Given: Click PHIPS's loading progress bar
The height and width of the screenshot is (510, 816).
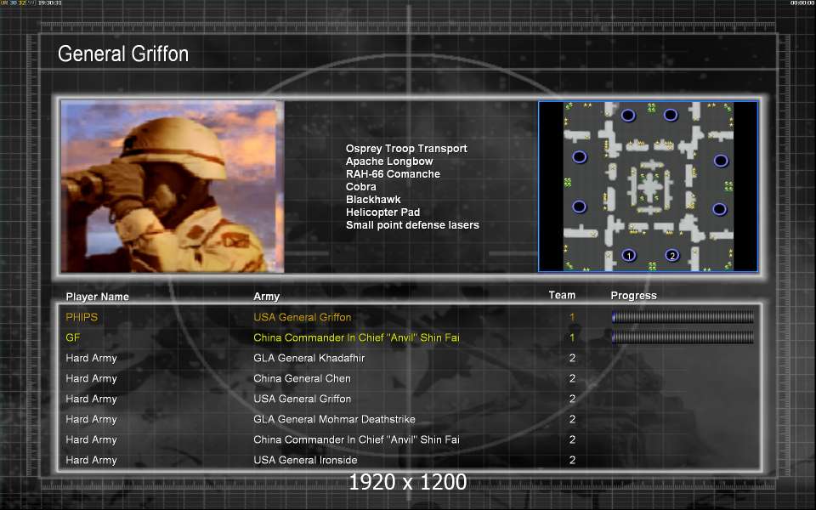Looking at the screenshot, I should click(x=683, y=317).
